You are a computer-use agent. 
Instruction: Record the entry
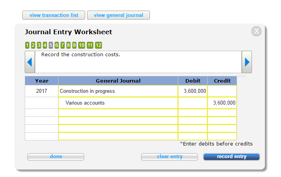pyautogui.click(x=232, y=157)
